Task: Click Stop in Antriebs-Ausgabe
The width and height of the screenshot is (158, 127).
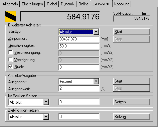Action: point(132,88)
